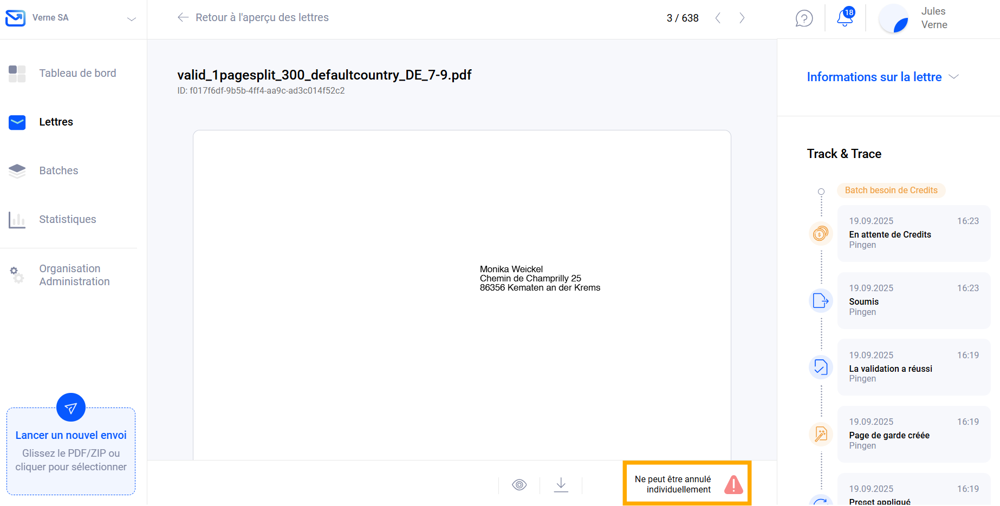1000x506 pixels.
Task: Click the Soumis timeline icon
Action: (821, 300)
